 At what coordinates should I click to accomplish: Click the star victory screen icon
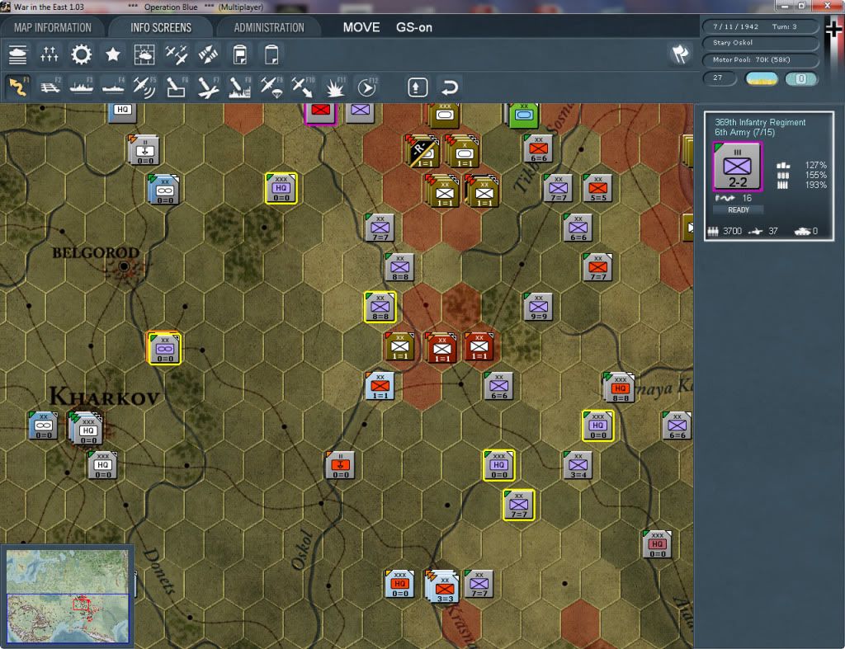point(112,54)
